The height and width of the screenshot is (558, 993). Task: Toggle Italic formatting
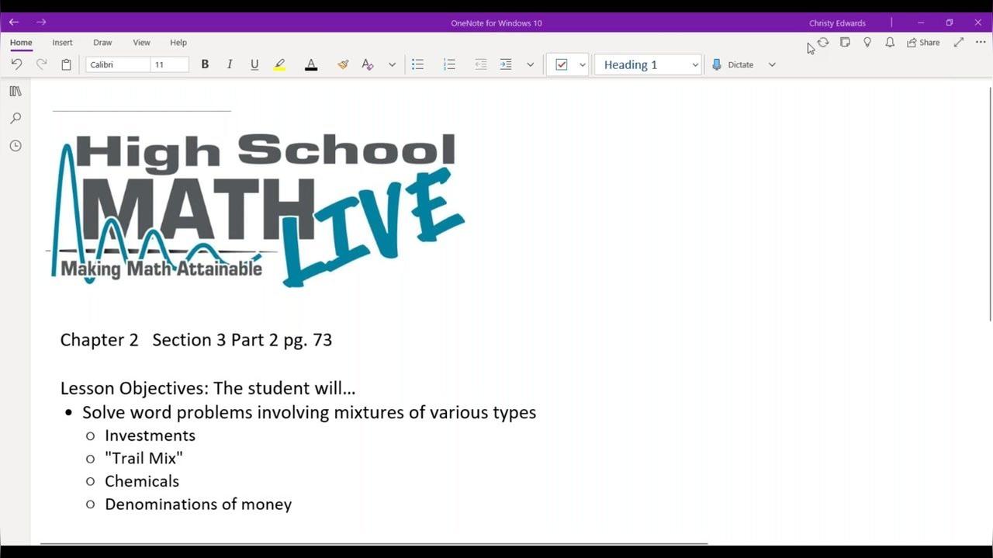[x=230, y=64]
